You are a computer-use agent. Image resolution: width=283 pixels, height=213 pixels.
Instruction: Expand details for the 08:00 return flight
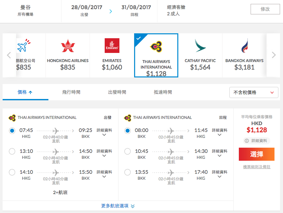click(220, 132)
